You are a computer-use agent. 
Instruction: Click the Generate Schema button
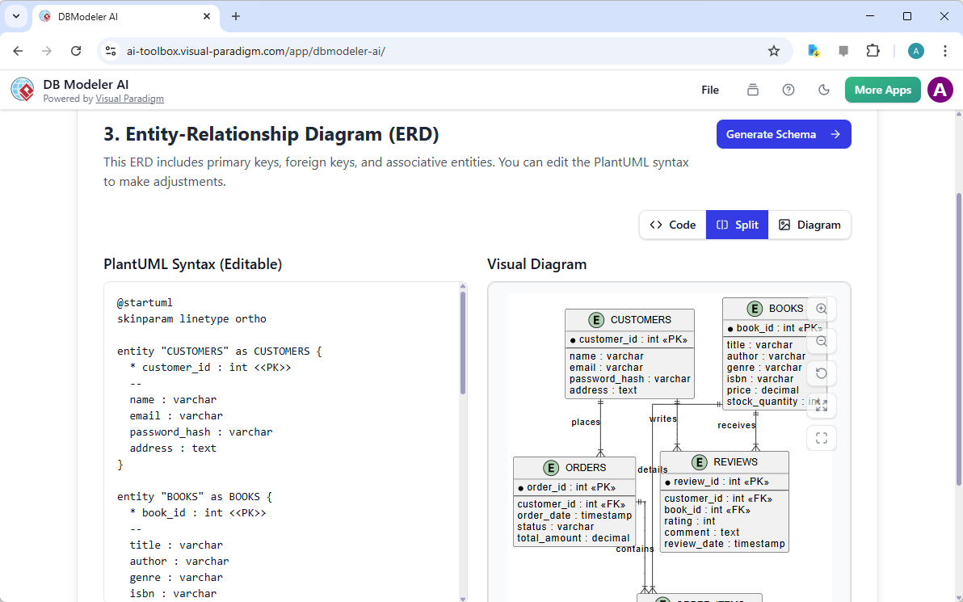(784, 134)
